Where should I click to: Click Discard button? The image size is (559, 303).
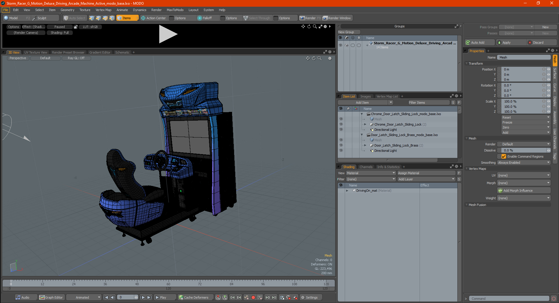[542, 43]
